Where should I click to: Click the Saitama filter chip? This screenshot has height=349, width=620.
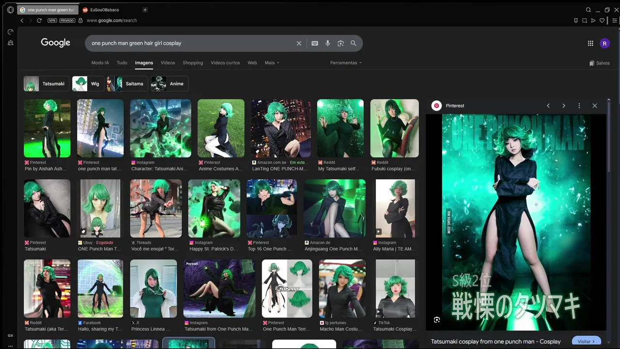tap(127, 84)
